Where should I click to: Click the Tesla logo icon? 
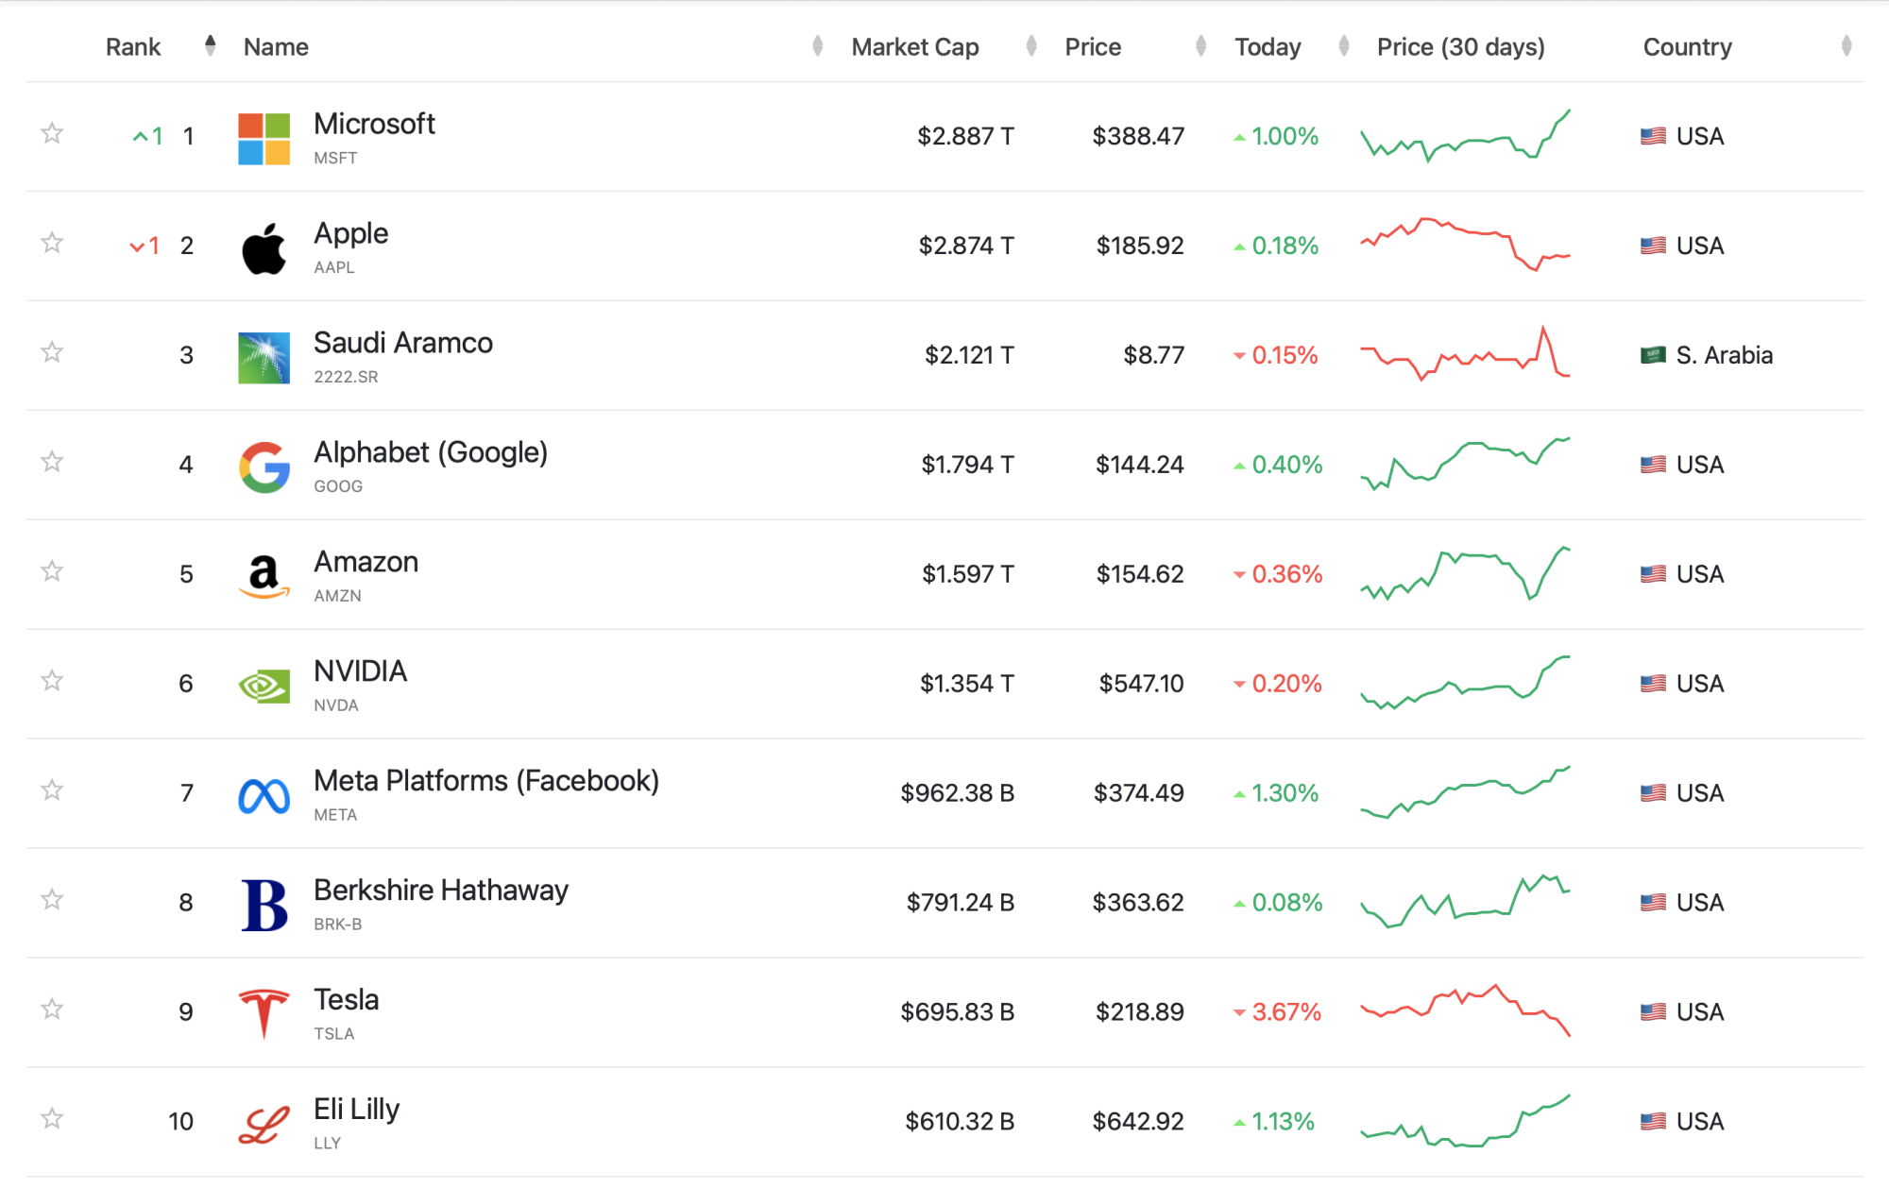(x=264, y=1014)
